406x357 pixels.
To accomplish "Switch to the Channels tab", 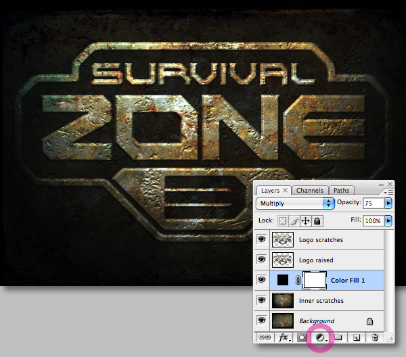I will [310, 191].
